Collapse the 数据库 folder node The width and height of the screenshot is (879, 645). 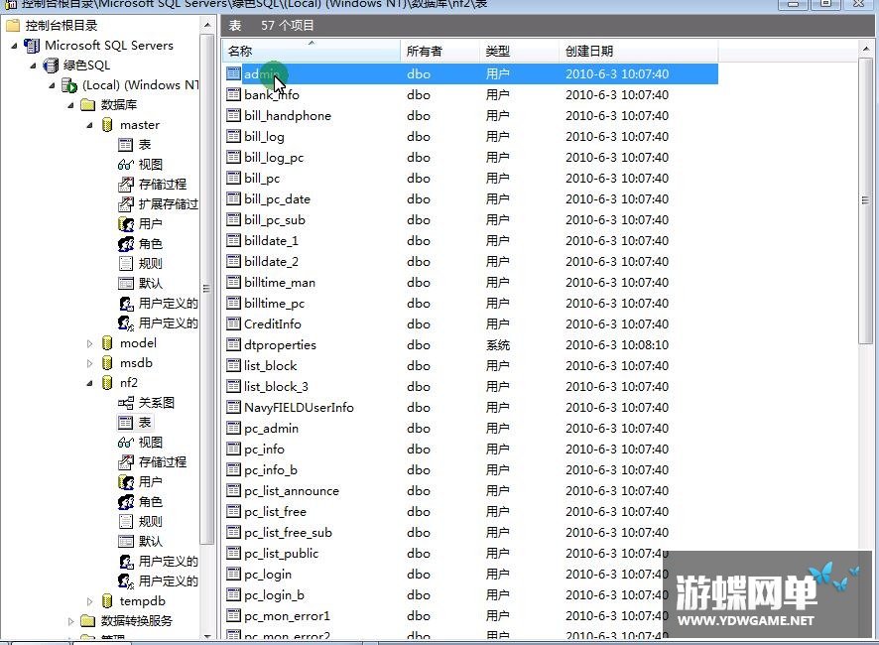(x=70, y=105)
